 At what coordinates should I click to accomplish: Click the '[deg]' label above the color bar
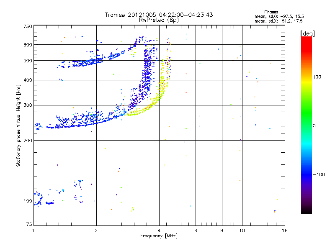[307, 33]
